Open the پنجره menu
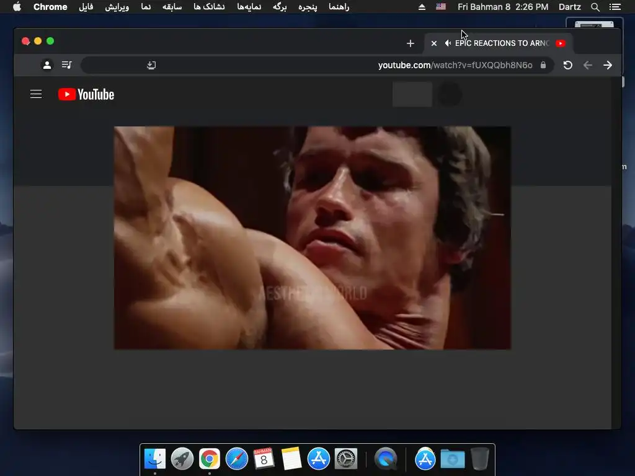Image resolution: width=635 pixels, height=476 pixels. coord(308,7)
